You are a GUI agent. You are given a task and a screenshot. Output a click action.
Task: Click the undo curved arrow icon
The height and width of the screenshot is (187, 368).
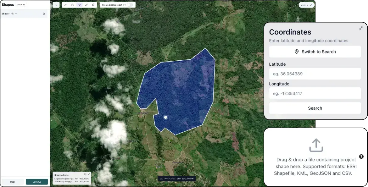tap(66, 5)
